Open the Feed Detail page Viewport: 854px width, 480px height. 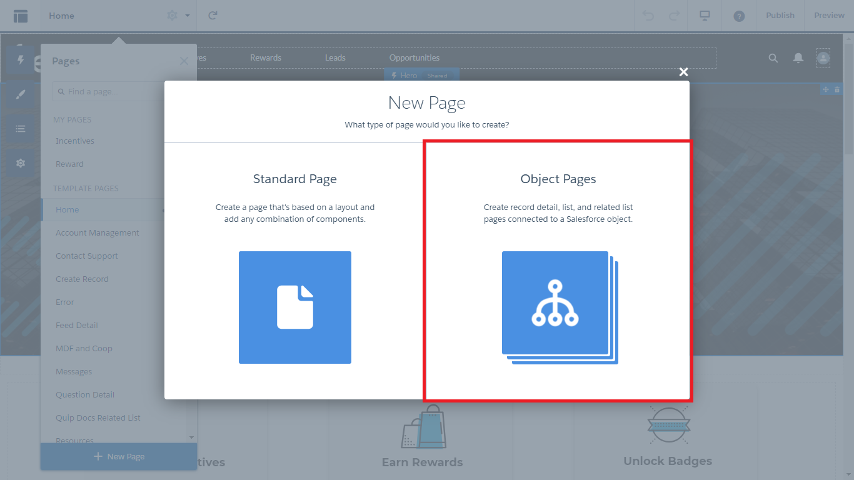click(x=77, y=326)
